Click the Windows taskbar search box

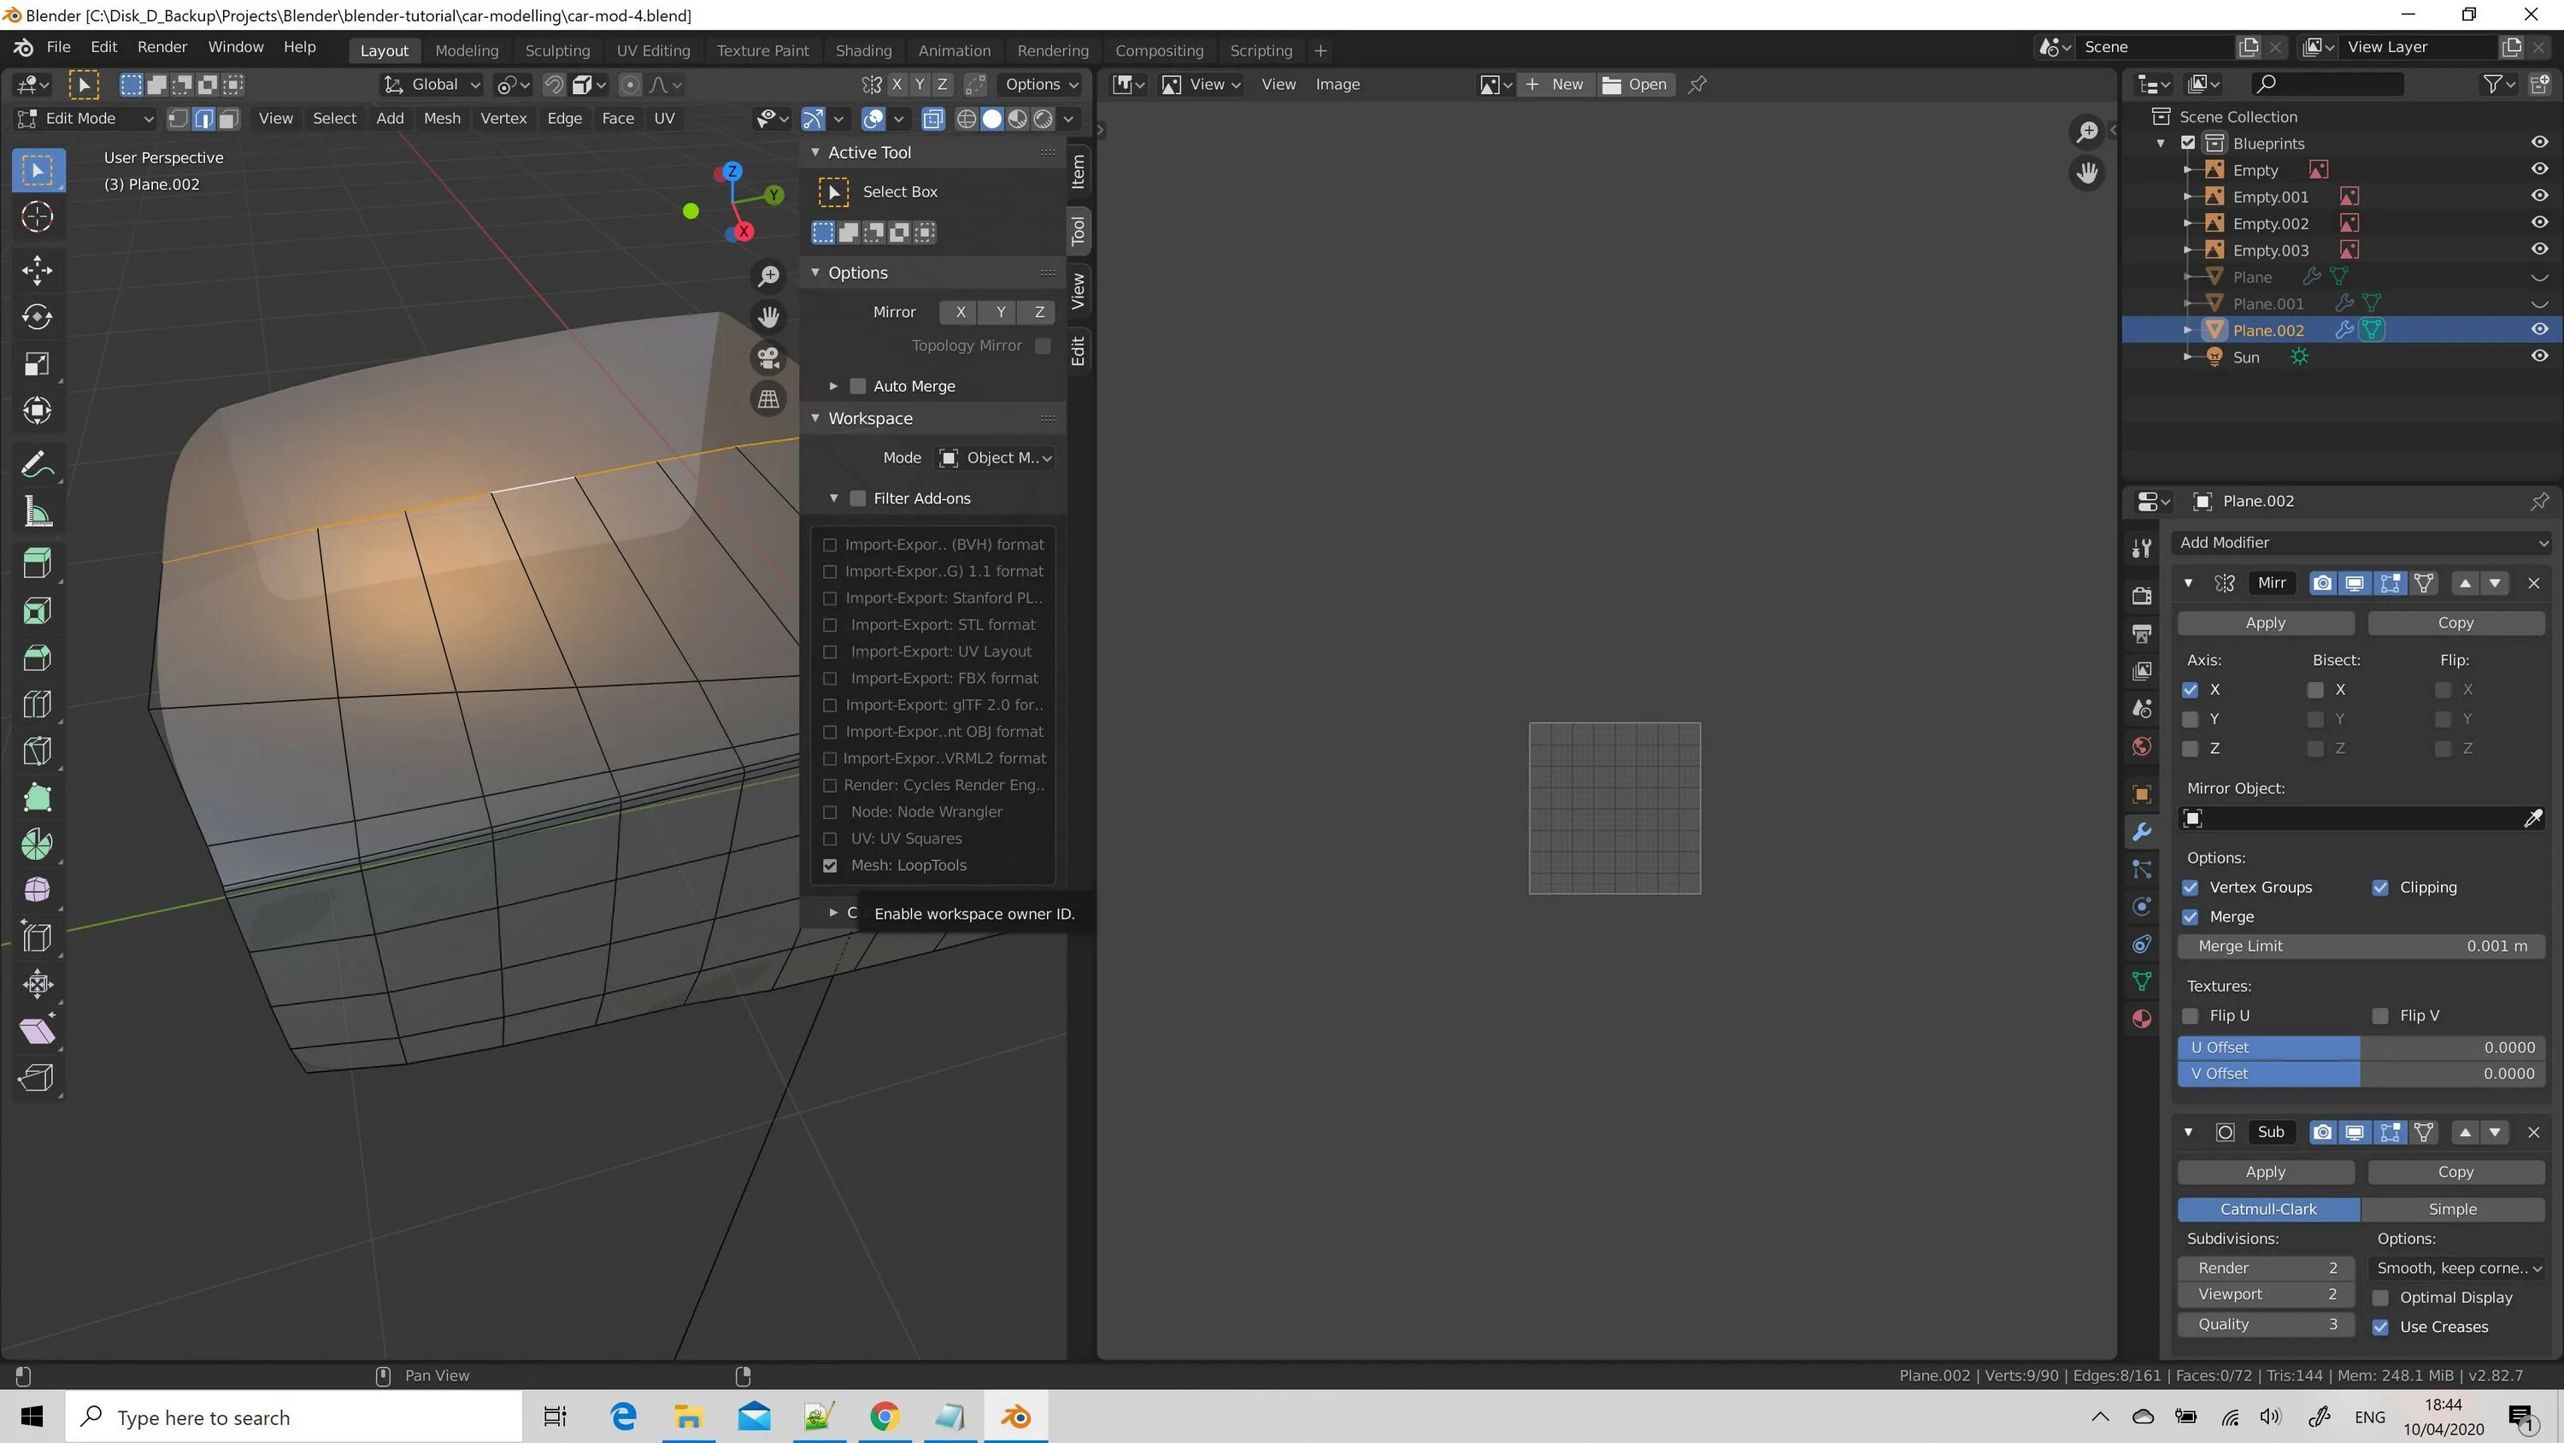294,1417
